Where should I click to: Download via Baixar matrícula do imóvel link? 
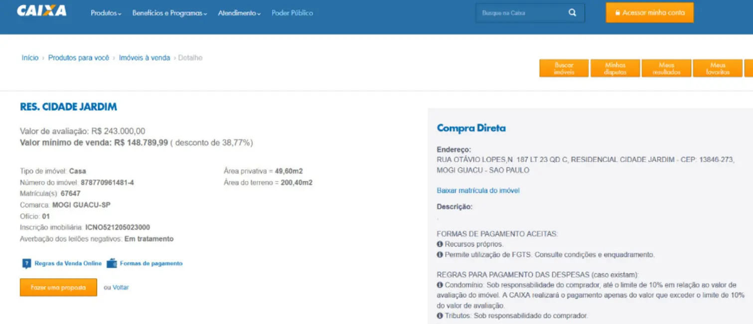tap(478, 190)
